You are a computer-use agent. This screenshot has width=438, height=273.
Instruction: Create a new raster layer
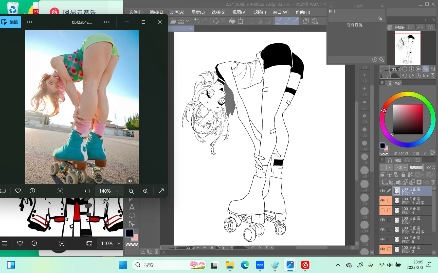coord(385,182)
